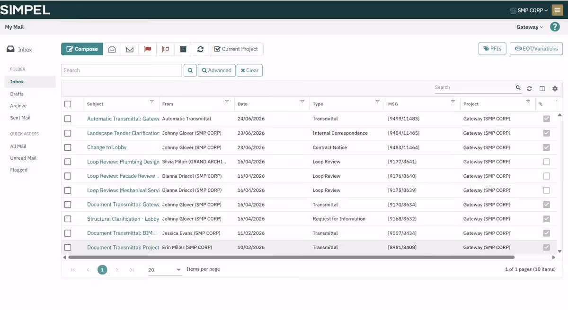Open Unread Mail quick access
Viewport: 568px width, 310px height.
[24, 158]
